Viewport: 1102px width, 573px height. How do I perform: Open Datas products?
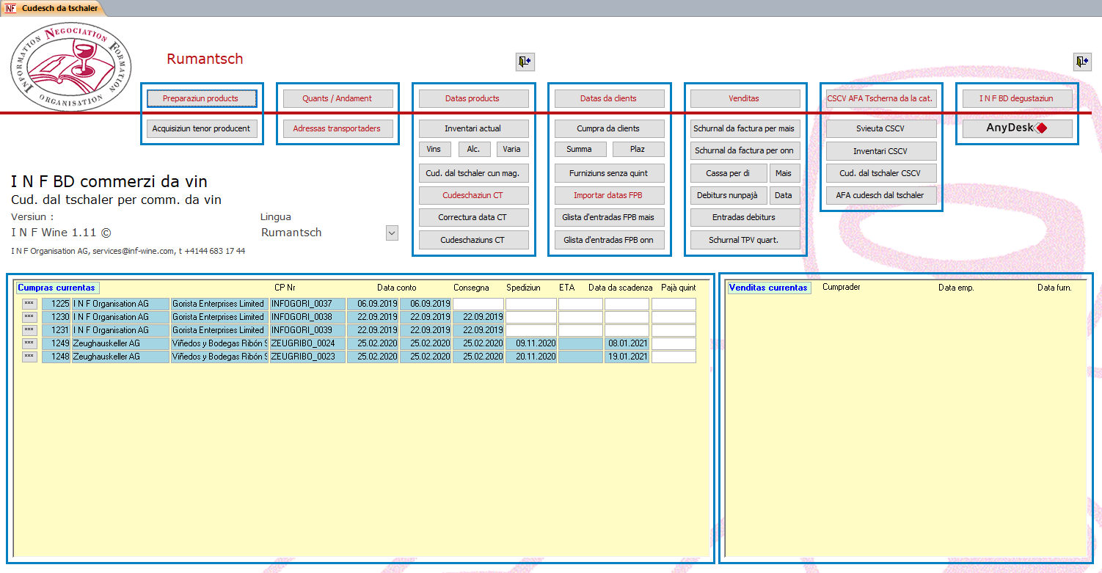coord(474,98)
